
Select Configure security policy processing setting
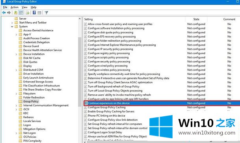tap(109, 62)
